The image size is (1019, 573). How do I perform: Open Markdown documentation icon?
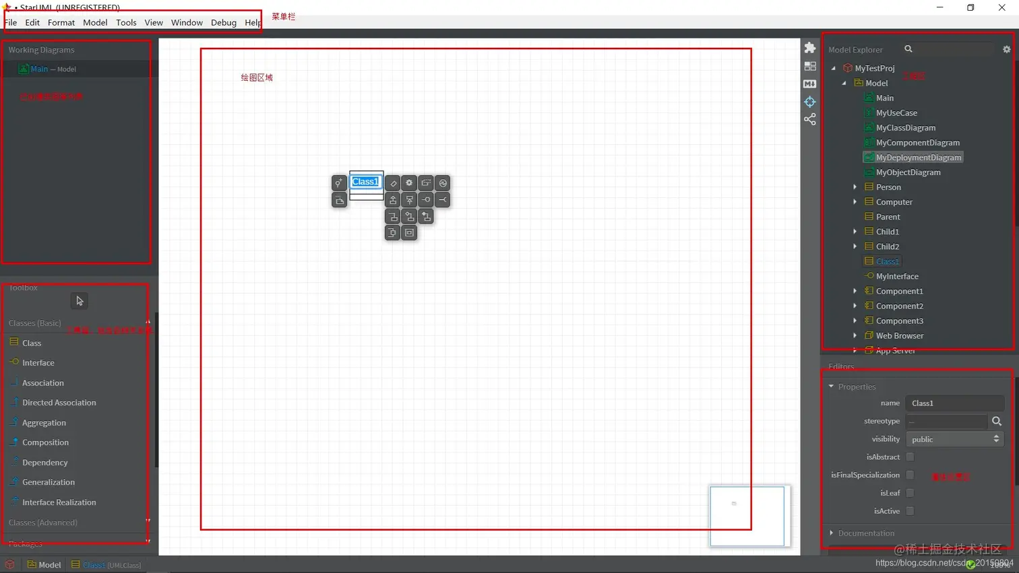810,84
